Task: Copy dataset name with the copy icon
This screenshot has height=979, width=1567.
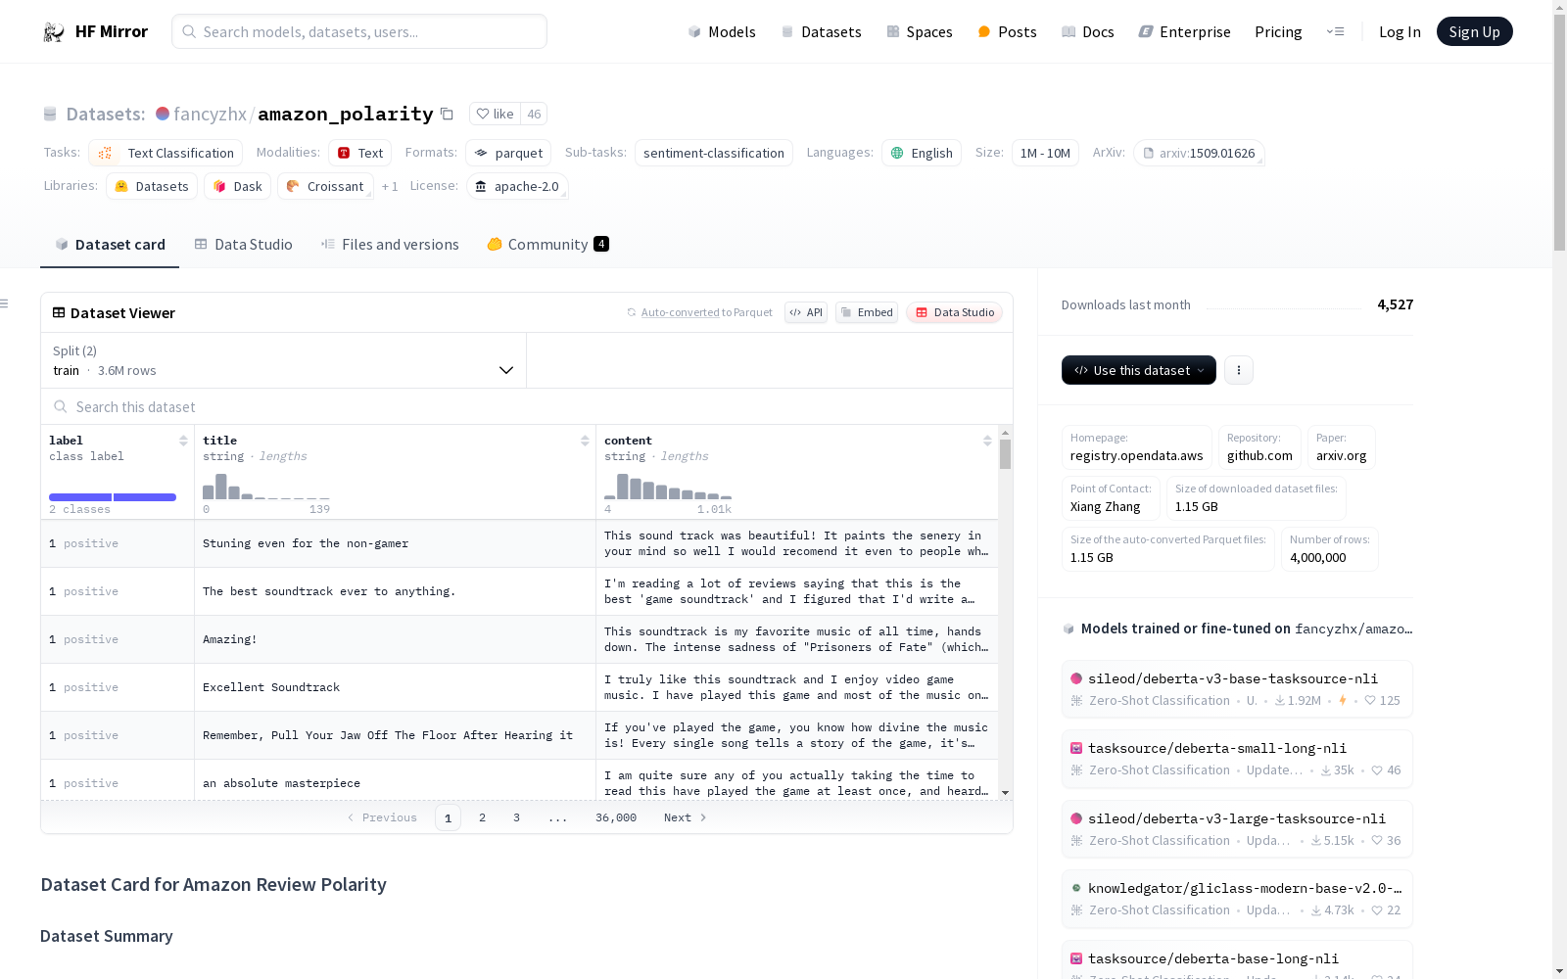Action: [x=447, y=114]
